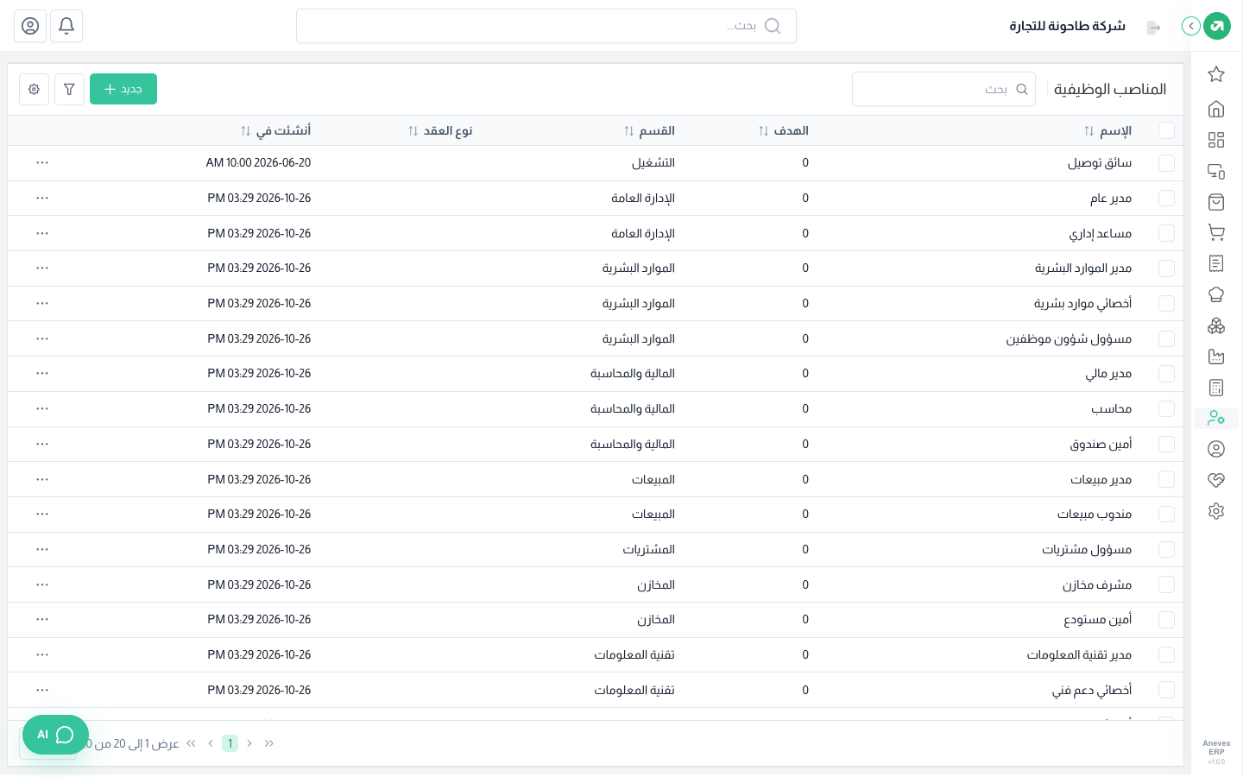Screen dimensions: 1243x777
Task: Open the favorites star icon in sidebar
Action: pyautogui.click(x=1216, y=74)
